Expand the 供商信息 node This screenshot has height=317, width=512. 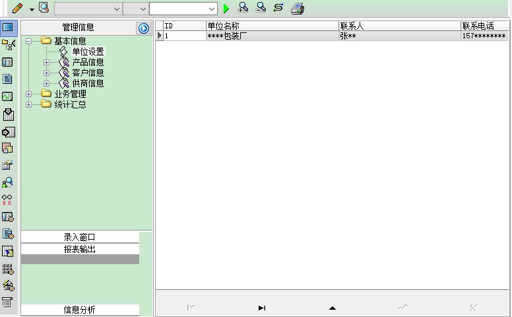click(46, 83)
